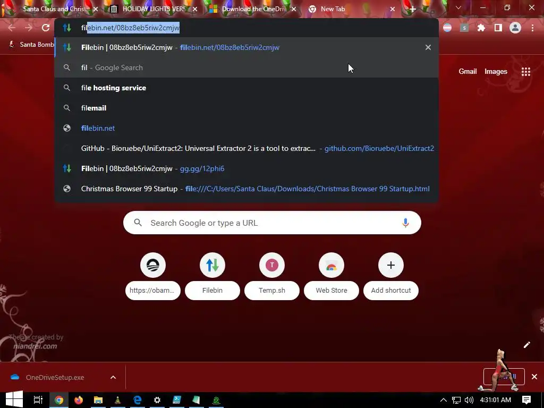Open the Google apps grid
Viewport: 544px width, 408px height.
point(526,72)
